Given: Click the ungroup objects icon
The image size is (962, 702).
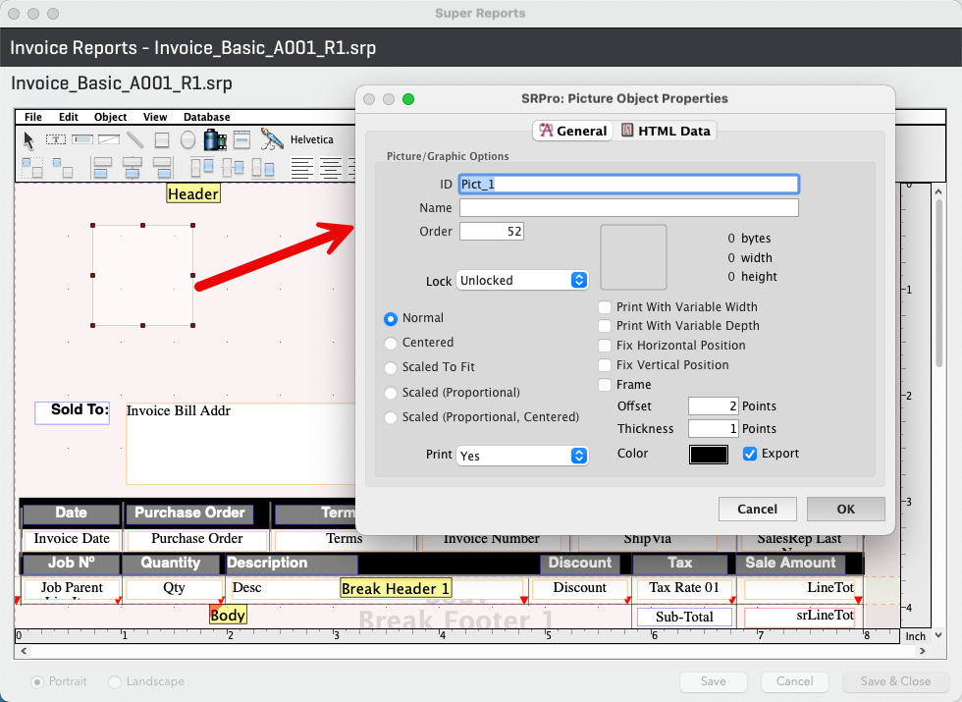Looking at the screenshot, I should tap(63, 168).
